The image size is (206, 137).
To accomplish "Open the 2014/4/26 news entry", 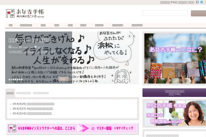I will pos(33,104).
